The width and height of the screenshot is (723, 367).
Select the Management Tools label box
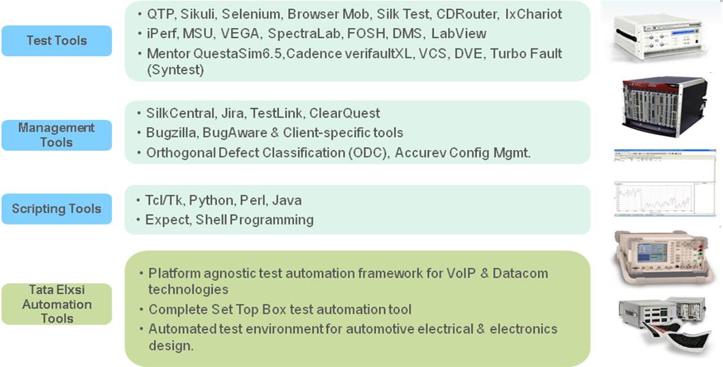pos(57,135)
